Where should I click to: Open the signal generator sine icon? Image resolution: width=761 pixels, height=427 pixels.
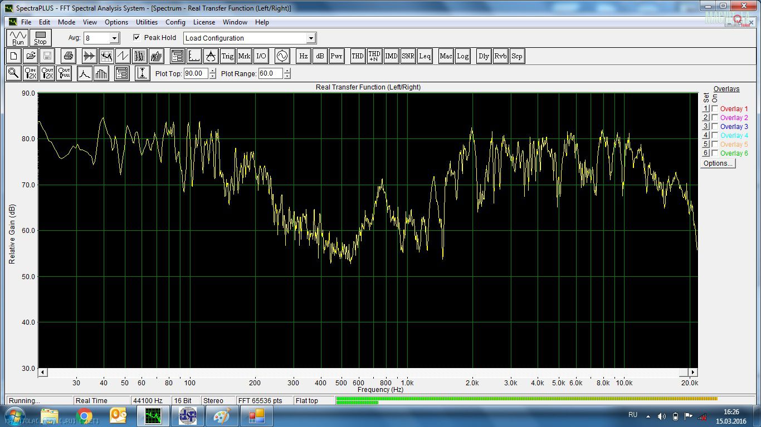click(282, 56)
